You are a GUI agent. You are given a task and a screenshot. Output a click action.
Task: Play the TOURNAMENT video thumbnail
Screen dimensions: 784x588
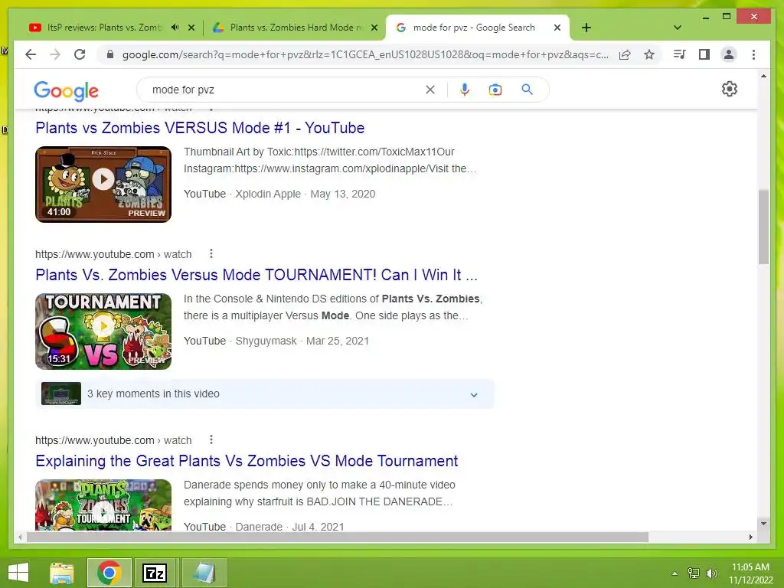point(103,331)
